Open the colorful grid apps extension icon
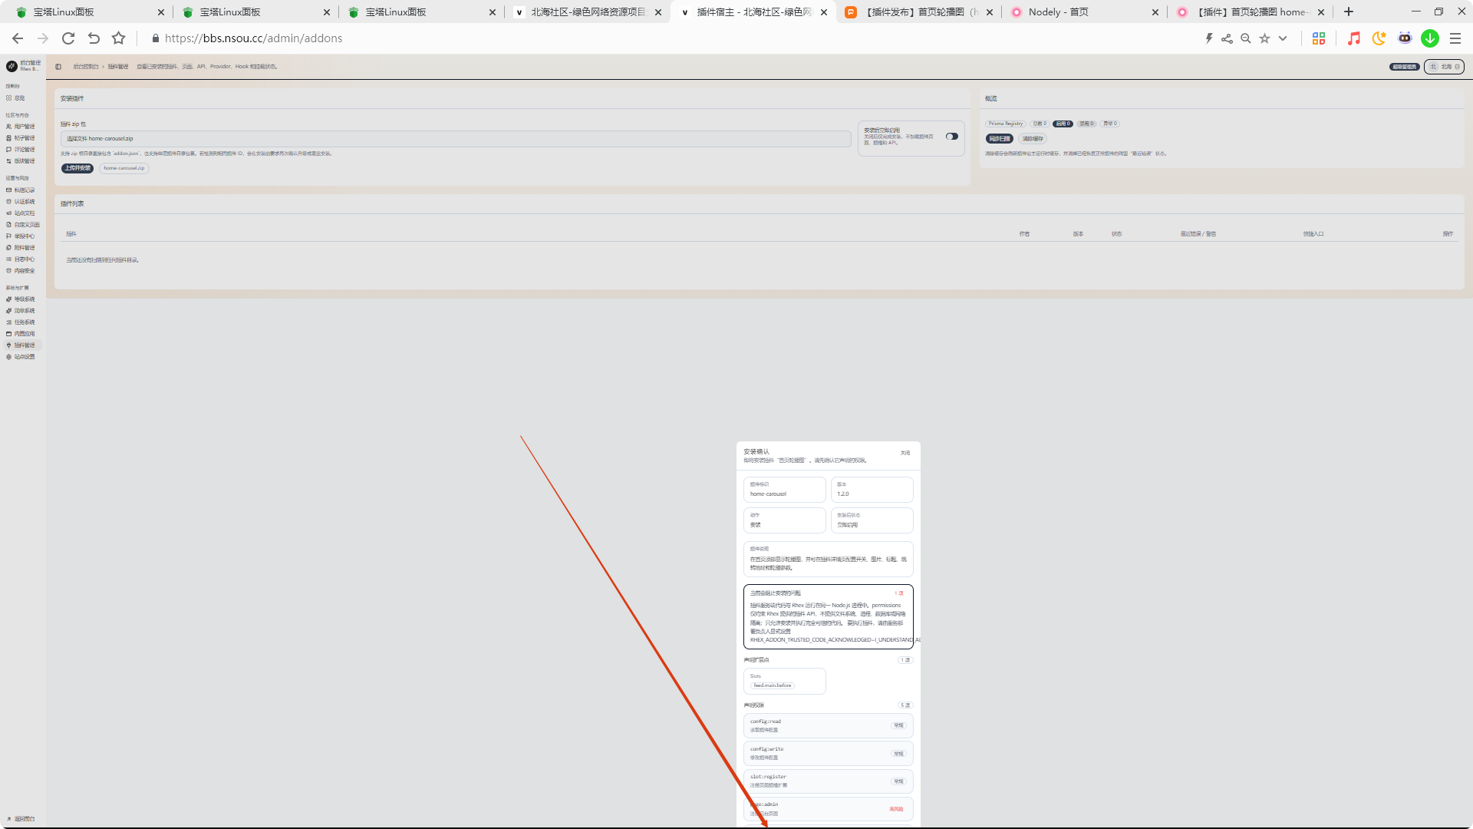1473x829 pixels. 1319,38
